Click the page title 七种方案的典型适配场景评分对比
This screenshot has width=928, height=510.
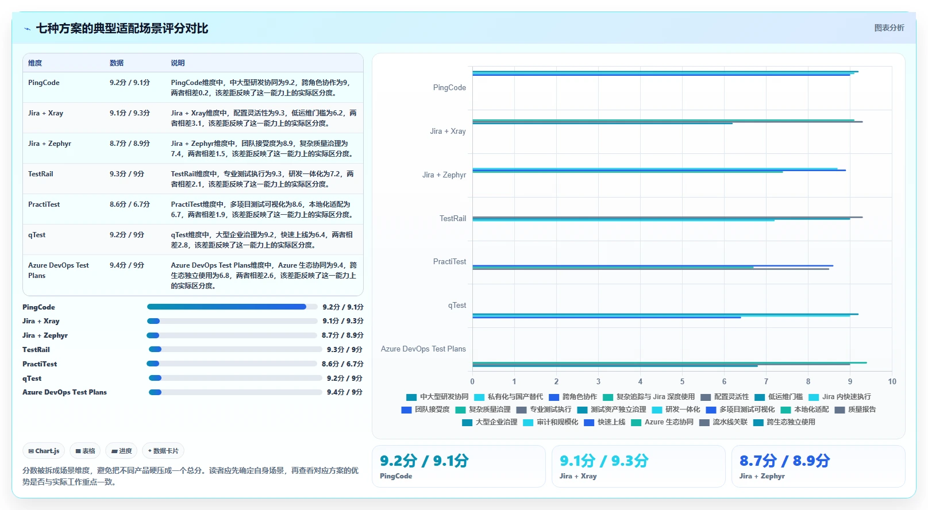(122, 28)
